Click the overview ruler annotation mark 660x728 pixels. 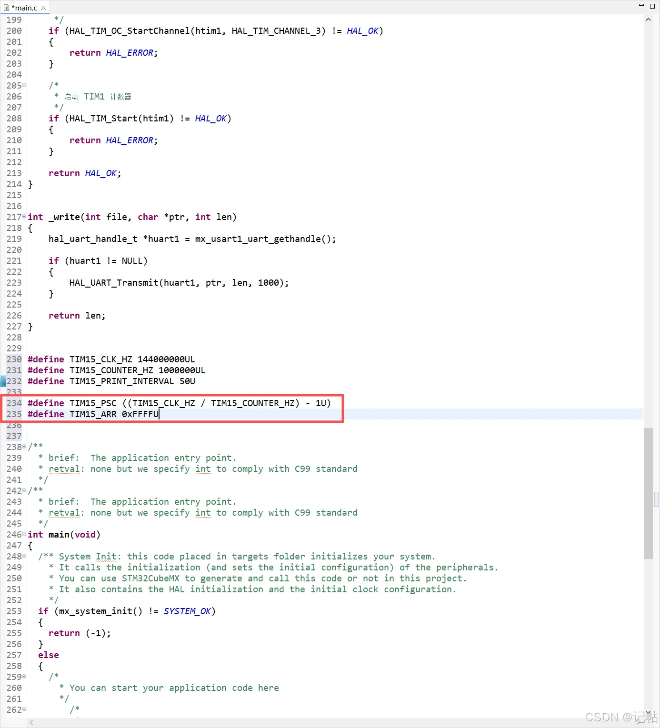[x=656, y=499]
